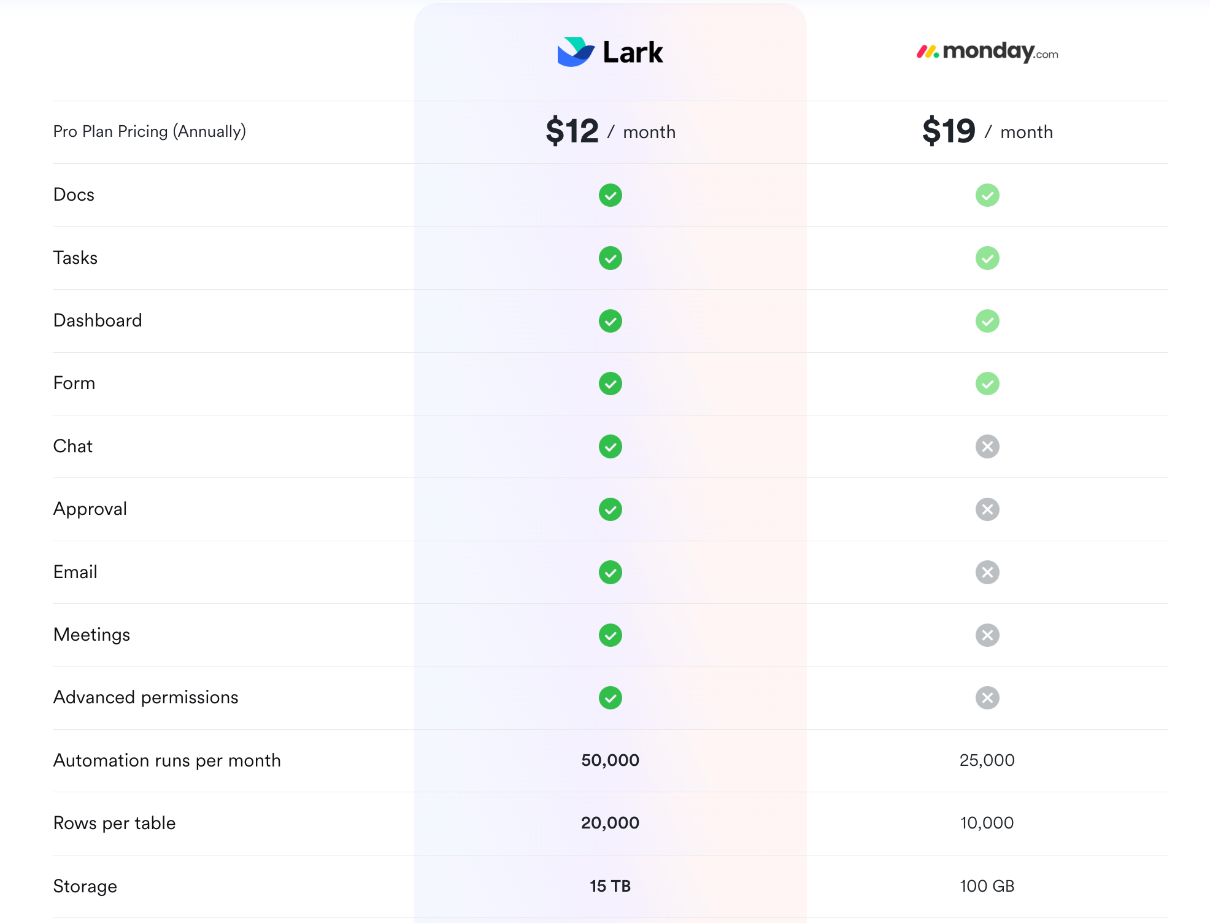
Task: Click the 'Chat' row label
Action: point(73,446)
